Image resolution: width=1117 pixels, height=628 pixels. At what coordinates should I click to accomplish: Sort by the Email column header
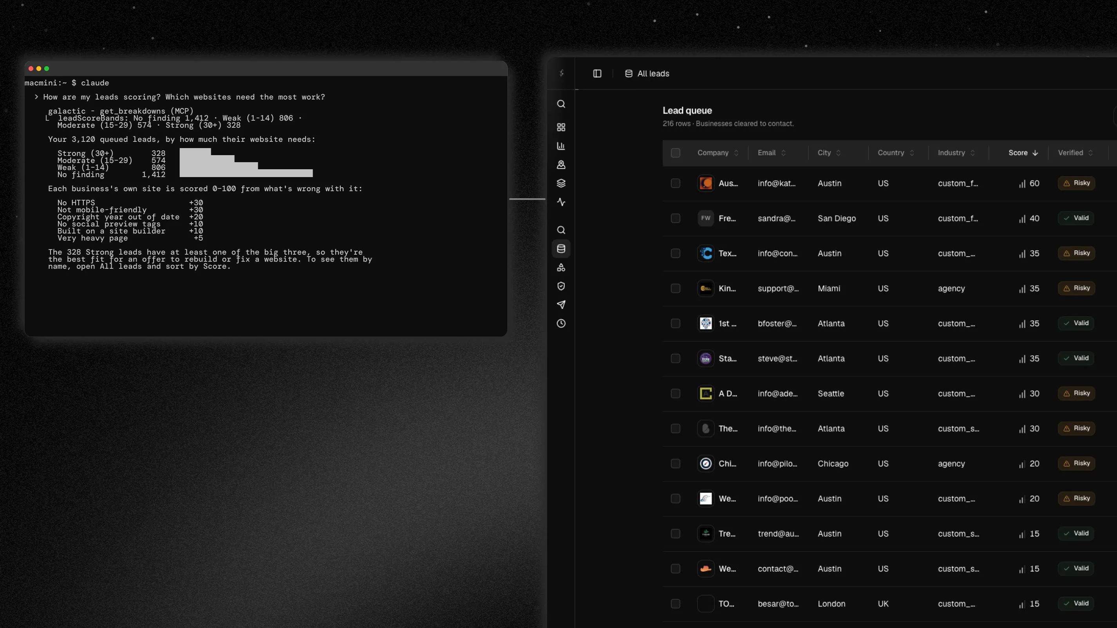(772, 153)
